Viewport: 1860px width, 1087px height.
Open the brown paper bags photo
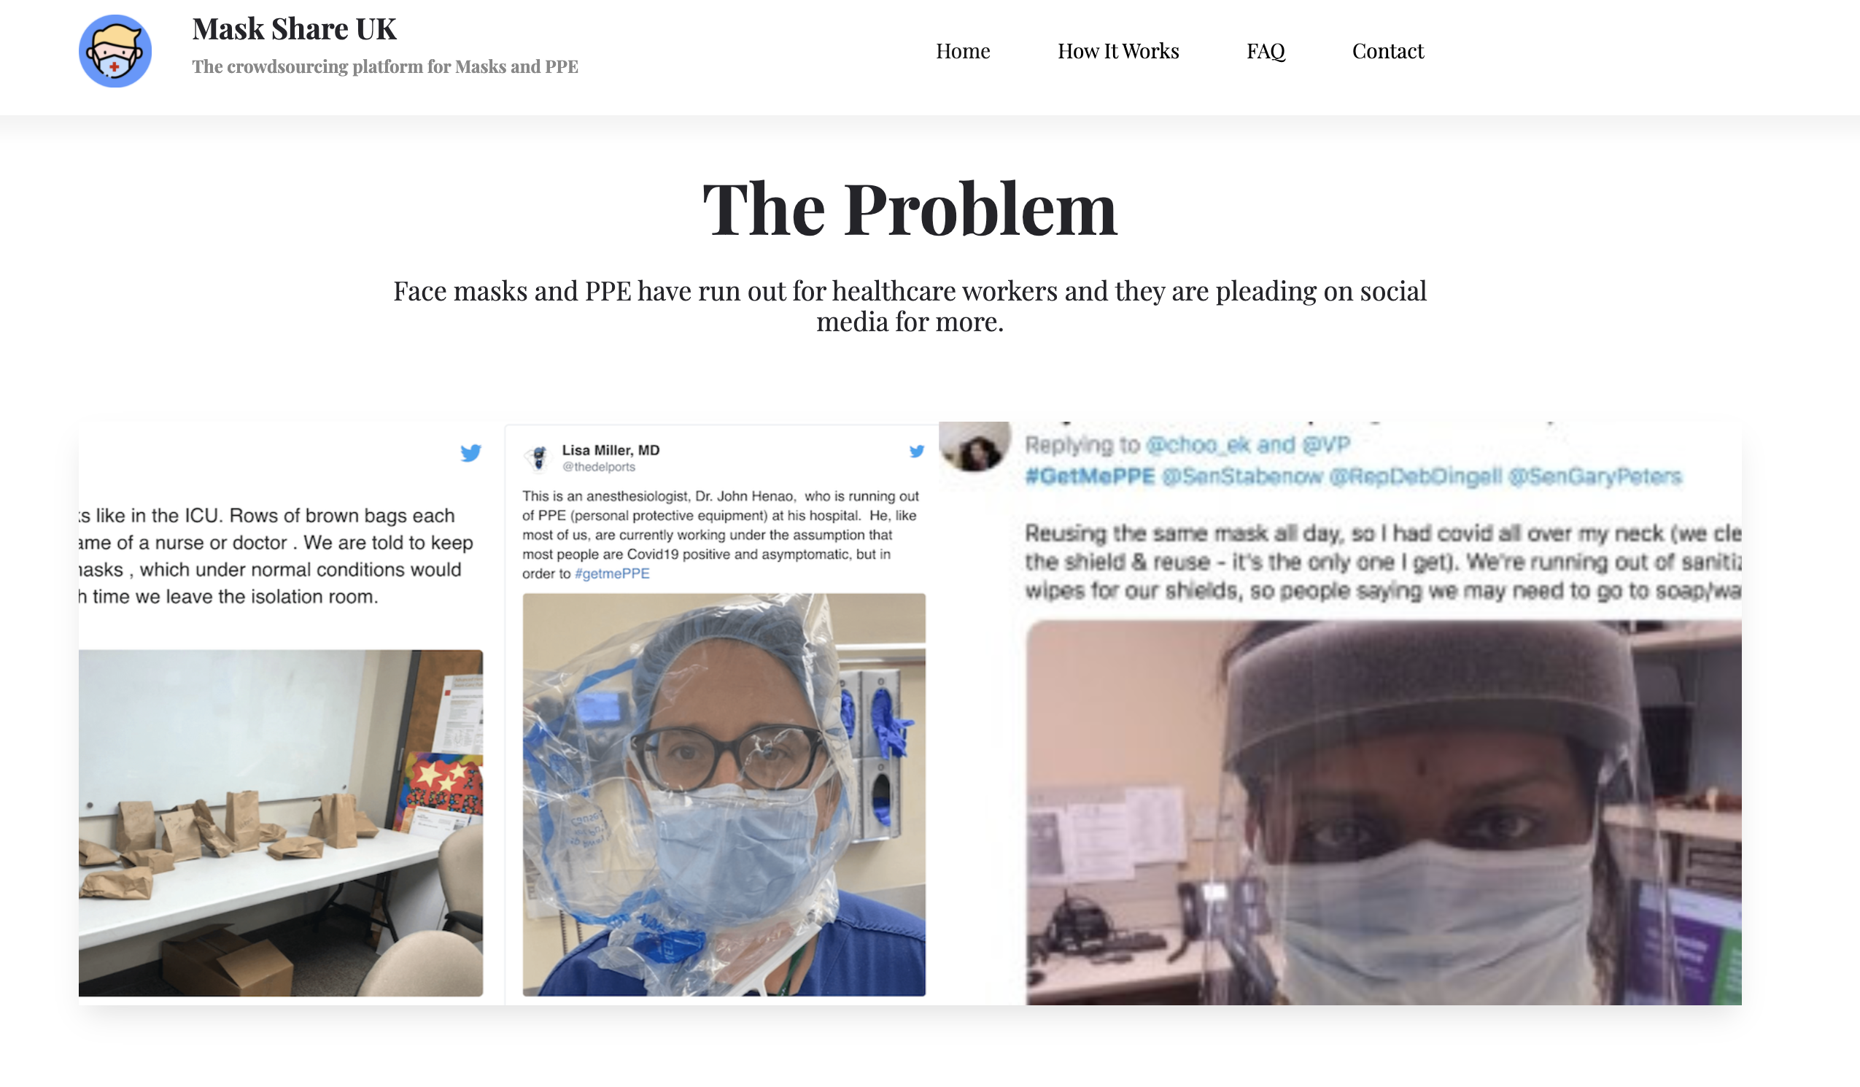pyautogui.click(x=281, y=823)
